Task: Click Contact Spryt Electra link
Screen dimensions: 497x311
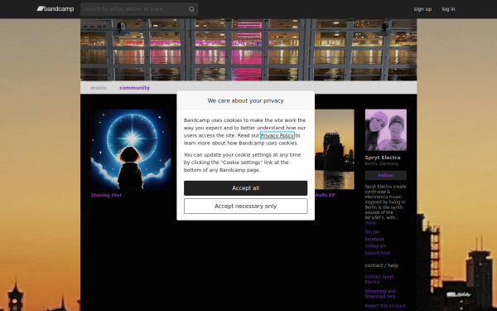Action: click(x=379, y=279)
